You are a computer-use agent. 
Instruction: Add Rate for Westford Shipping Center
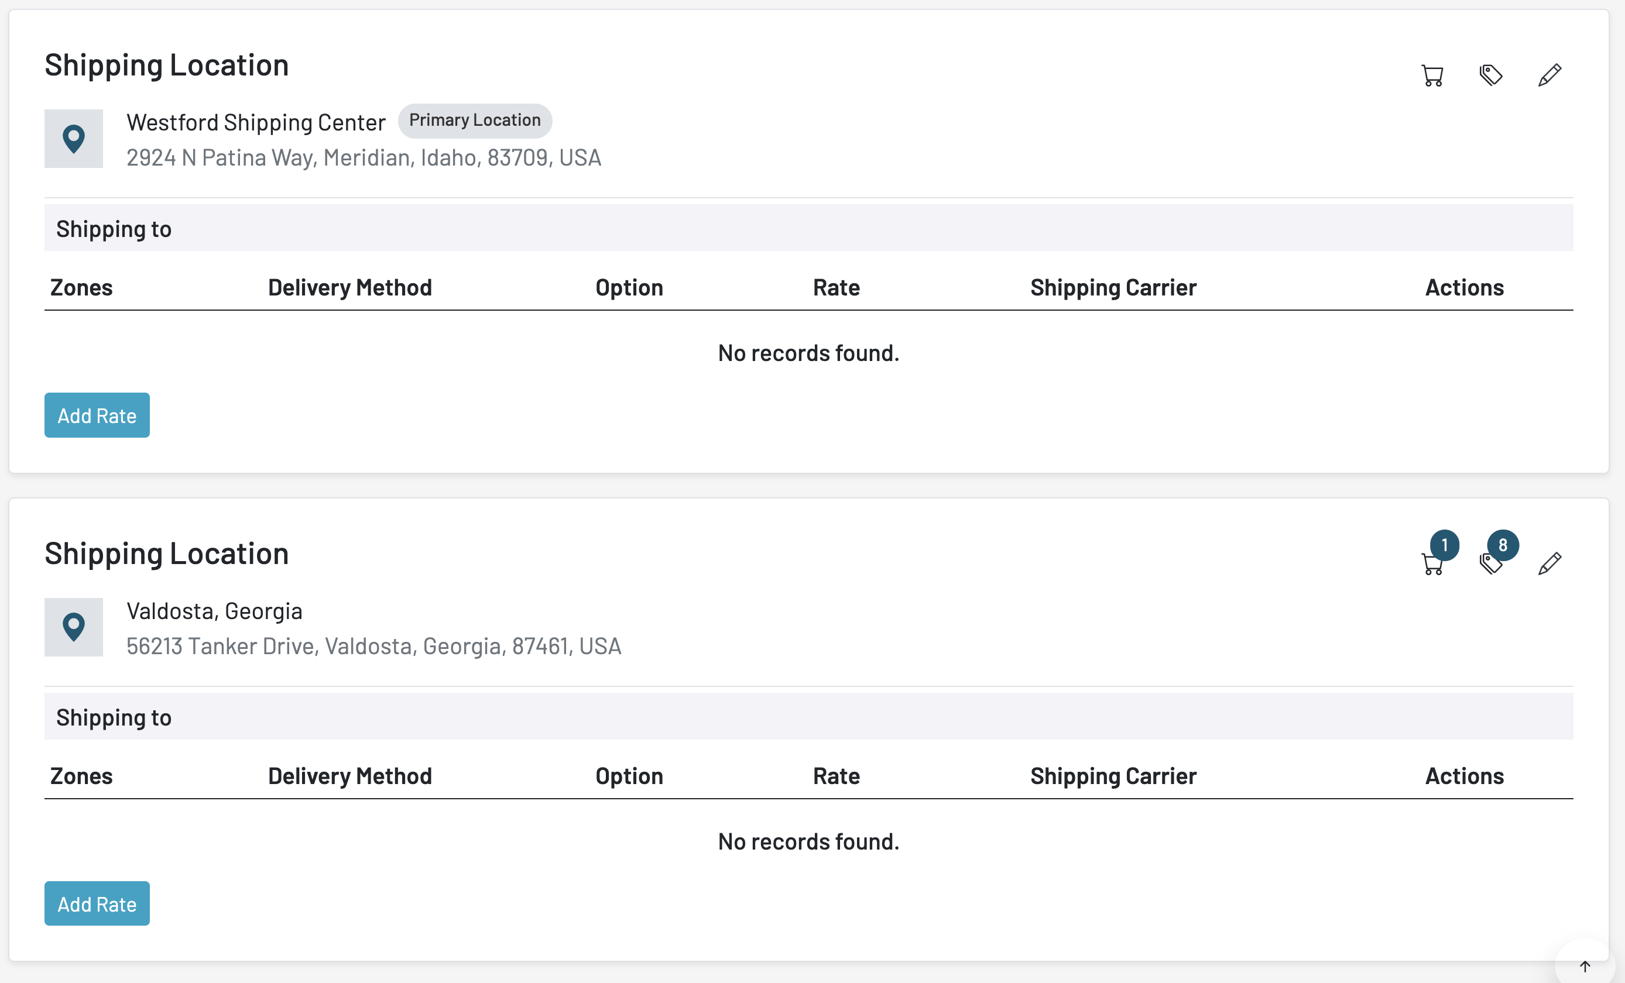(97, 415)
